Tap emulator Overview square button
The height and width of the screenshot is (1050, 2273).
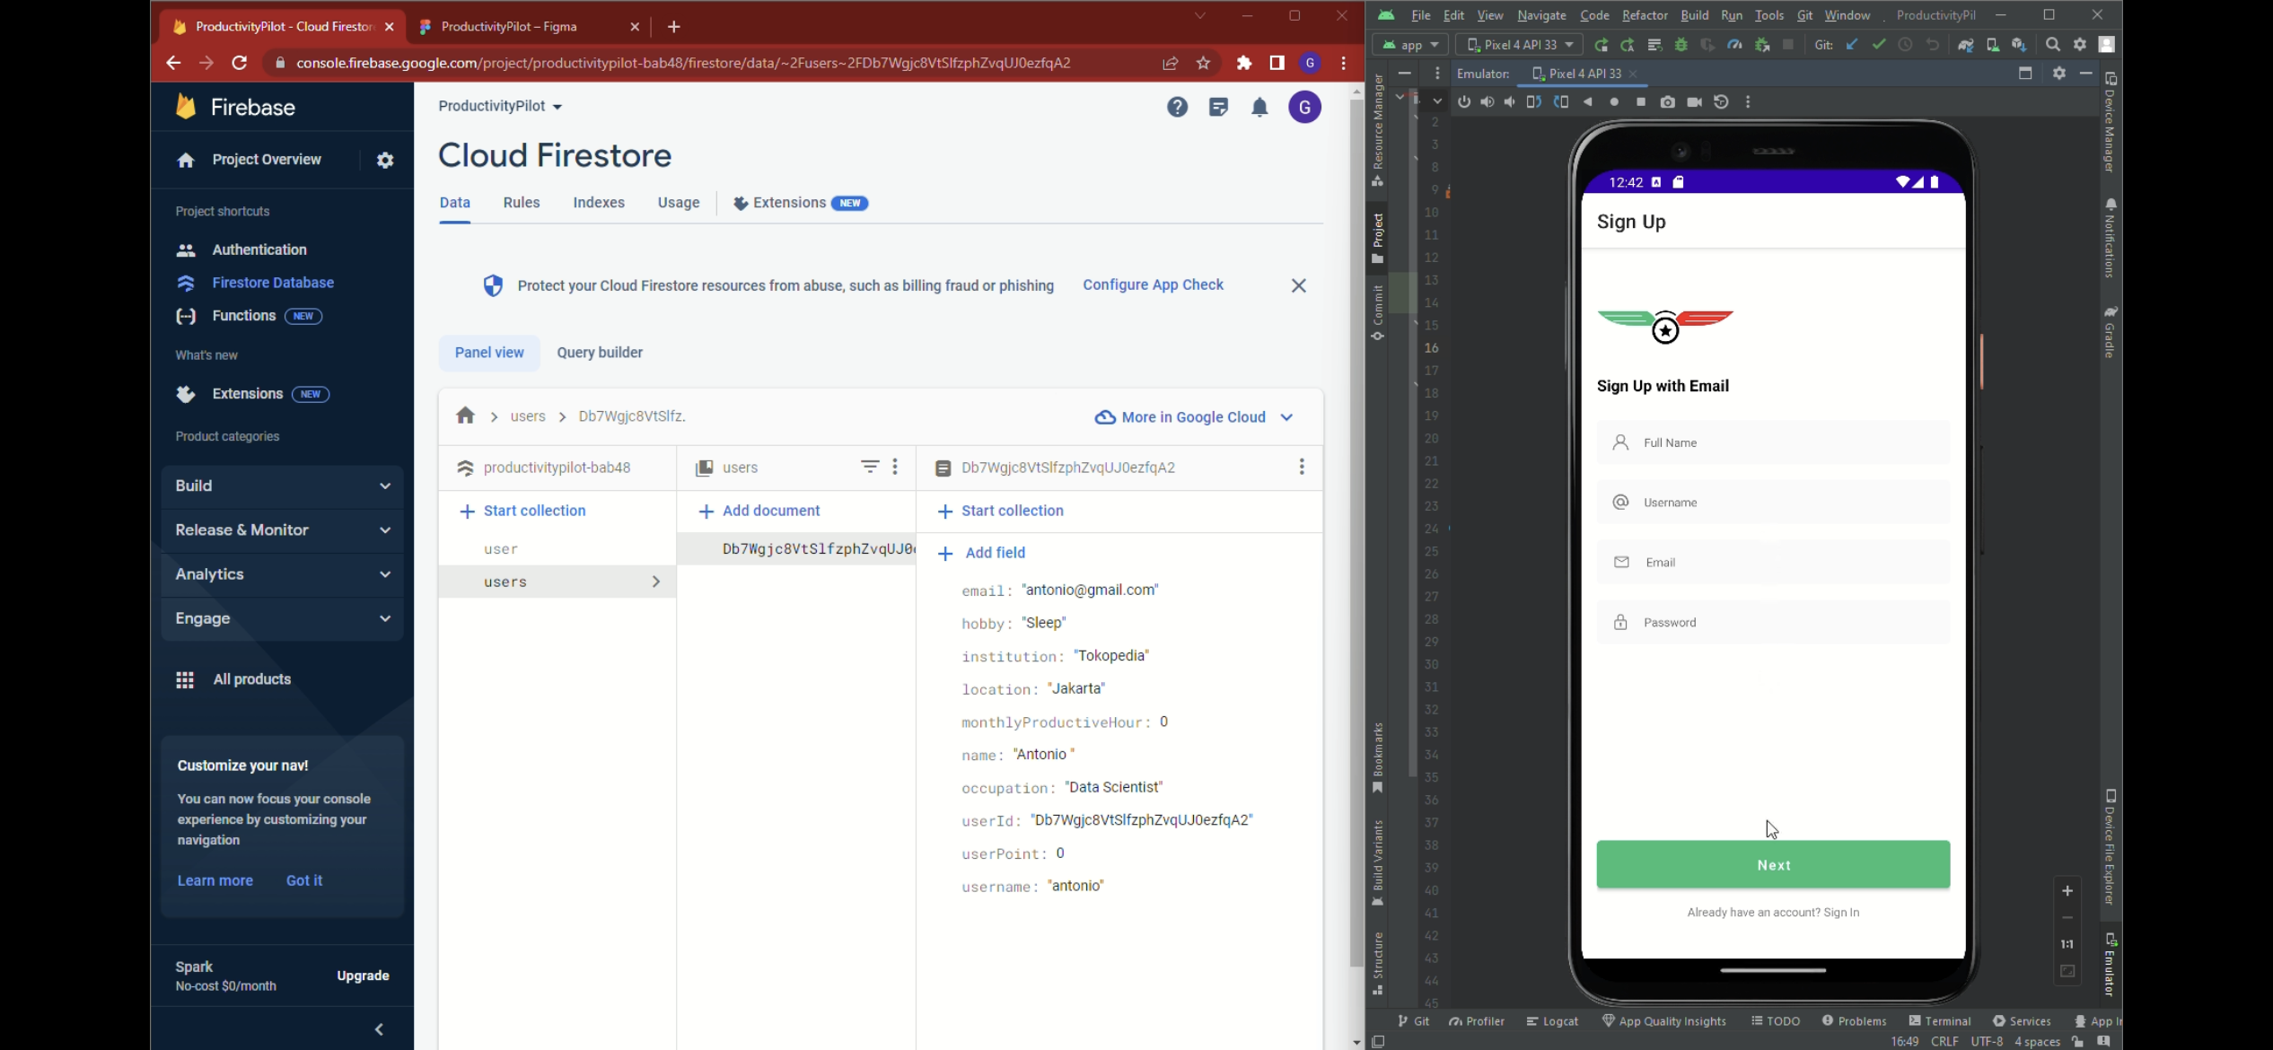coord(1641,102)
